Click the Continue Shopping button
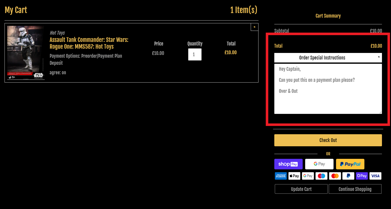The image size is (391, 209). point(355,189)
